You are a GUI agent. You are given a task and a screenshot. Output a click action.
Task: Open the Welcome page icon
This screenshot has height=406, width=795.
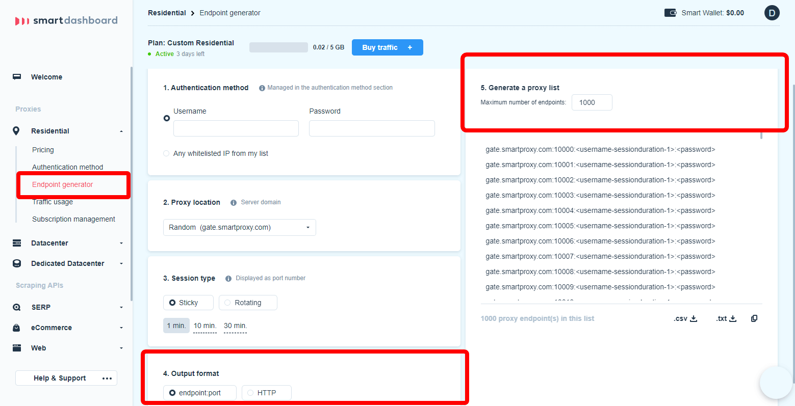click(x=17, y=77)
